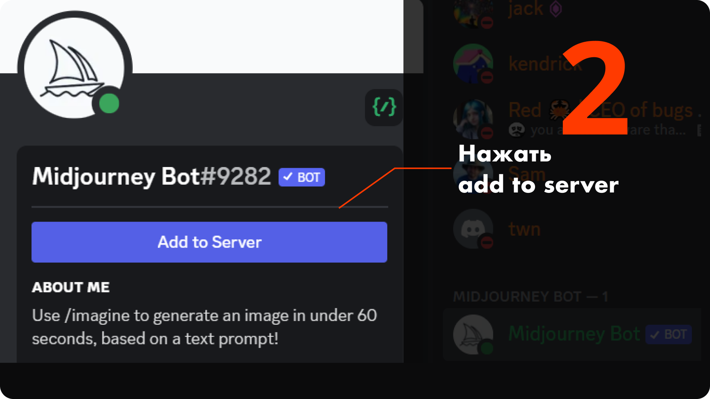Click the crab emoji beside Red
The width and height of the screenshot is (710, 399).
[560, 110]
